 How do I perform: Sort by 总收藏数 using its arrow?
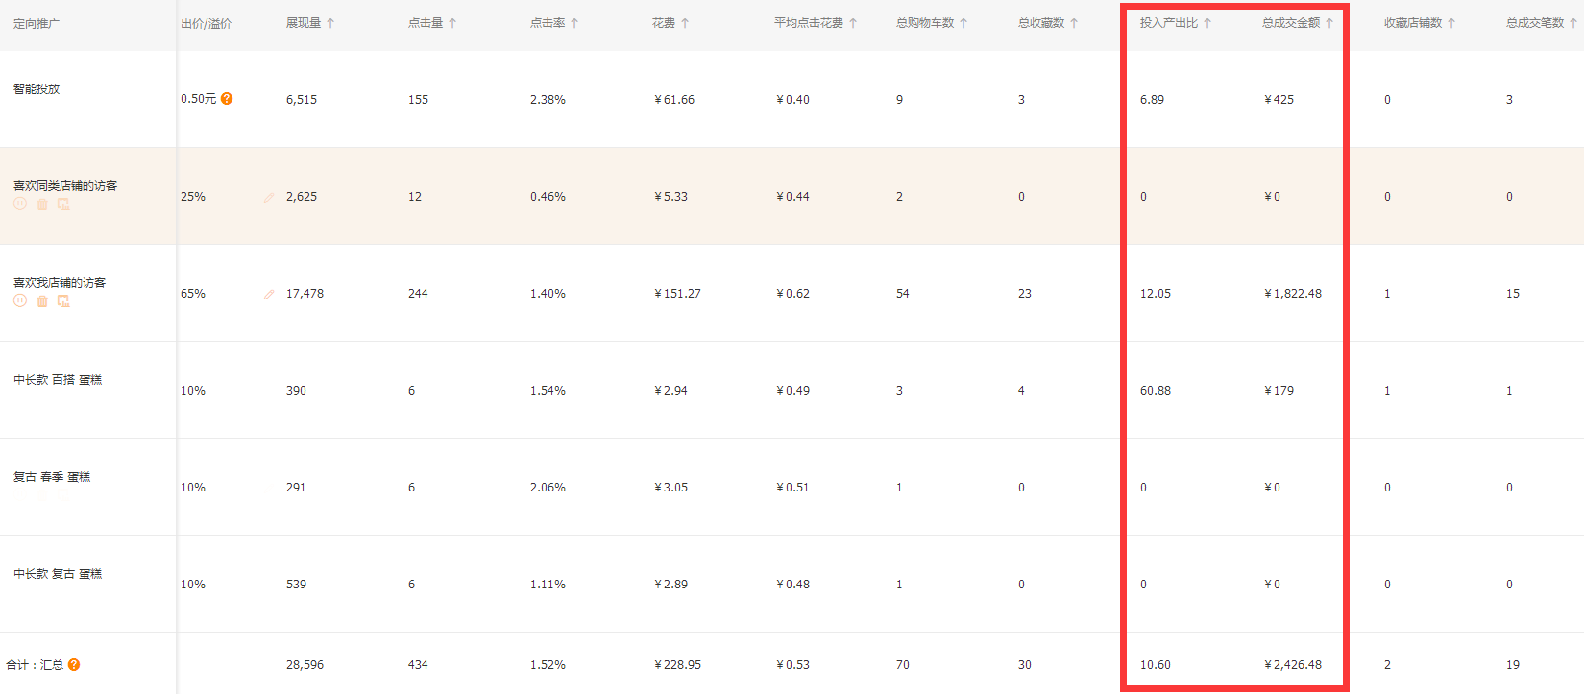(x=1074, y=23)
